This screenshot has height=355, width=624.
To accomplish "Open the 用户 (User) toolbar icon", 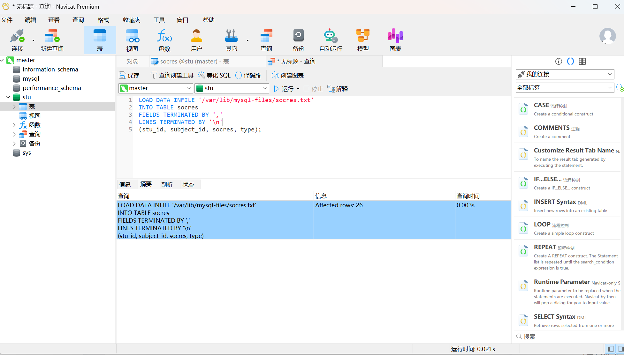I will [x=196, y=40].
